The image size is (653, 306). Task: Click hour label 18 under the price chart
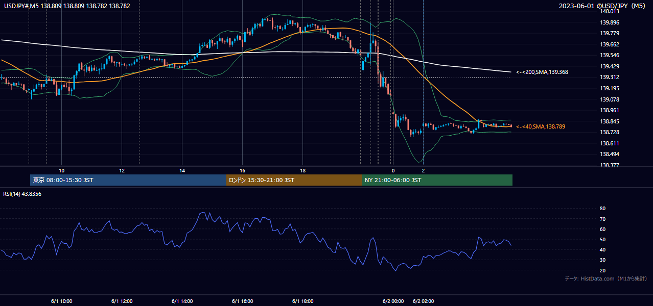point(302,170)
